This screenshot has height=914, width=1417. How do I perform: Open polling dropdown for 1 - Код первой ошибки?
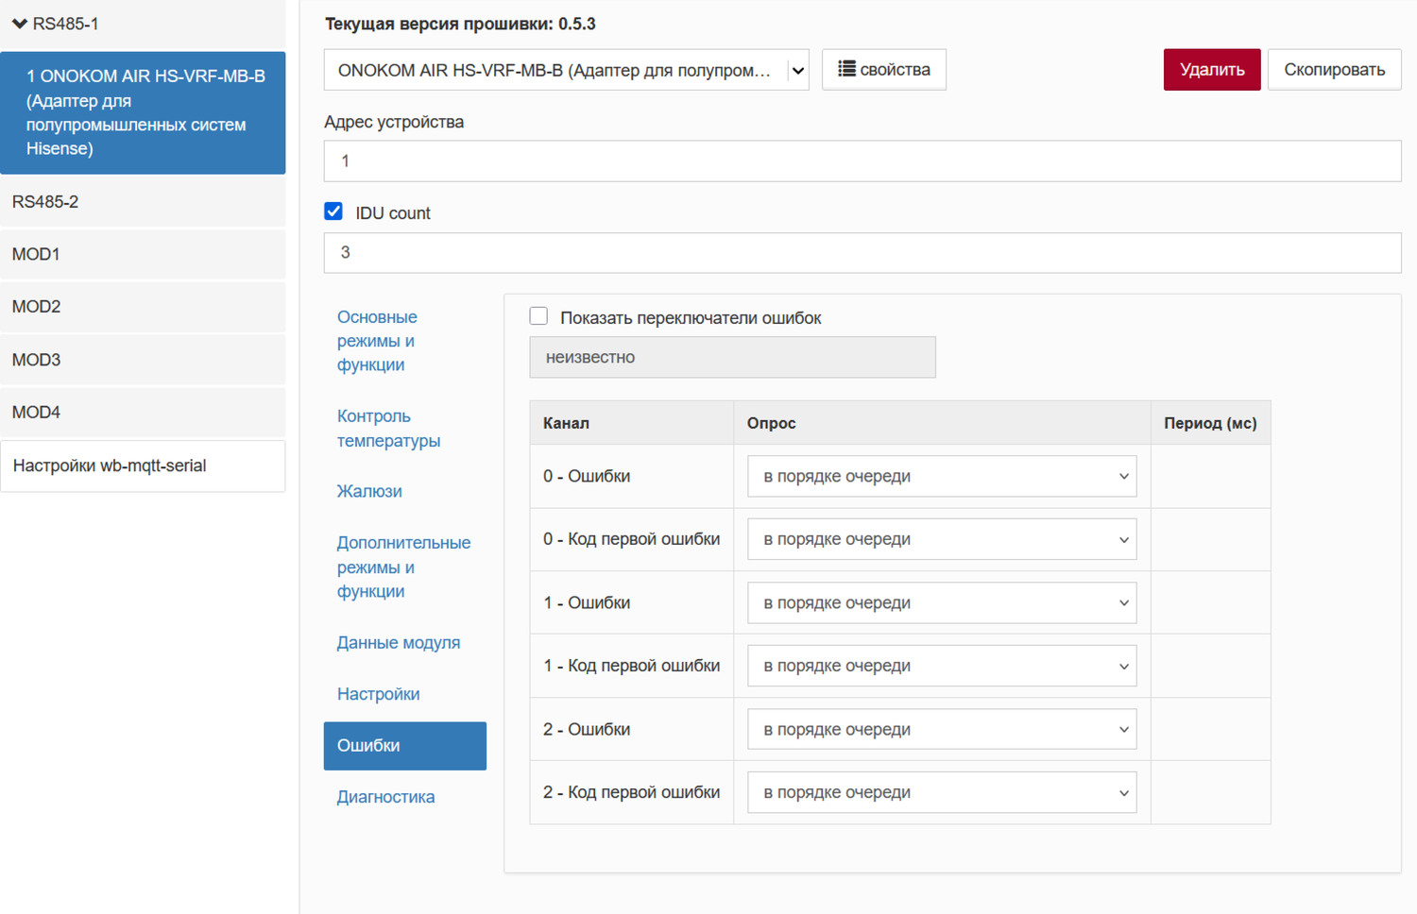click(941, 667)
